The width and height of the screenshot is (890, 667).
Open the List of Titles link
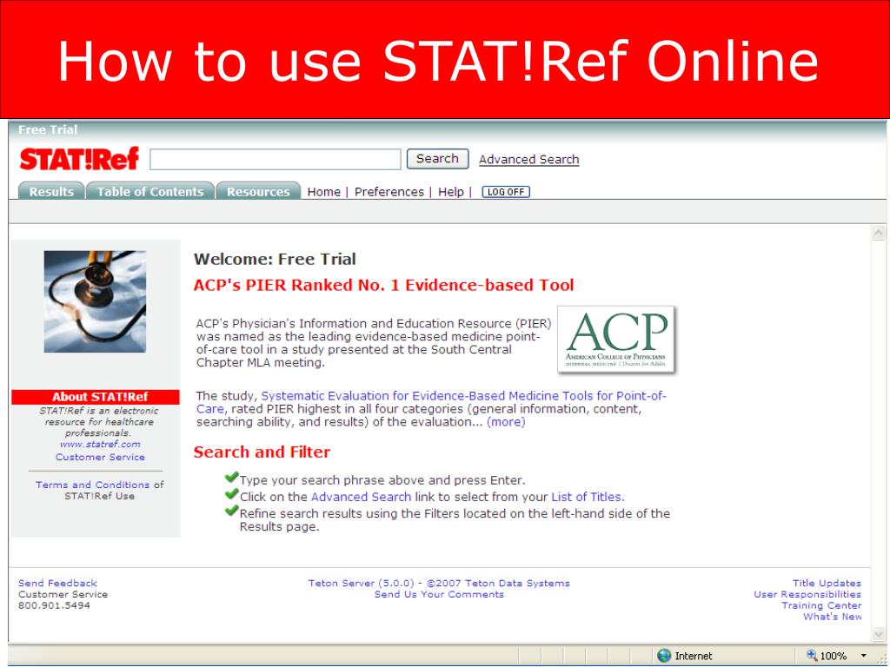588,497
